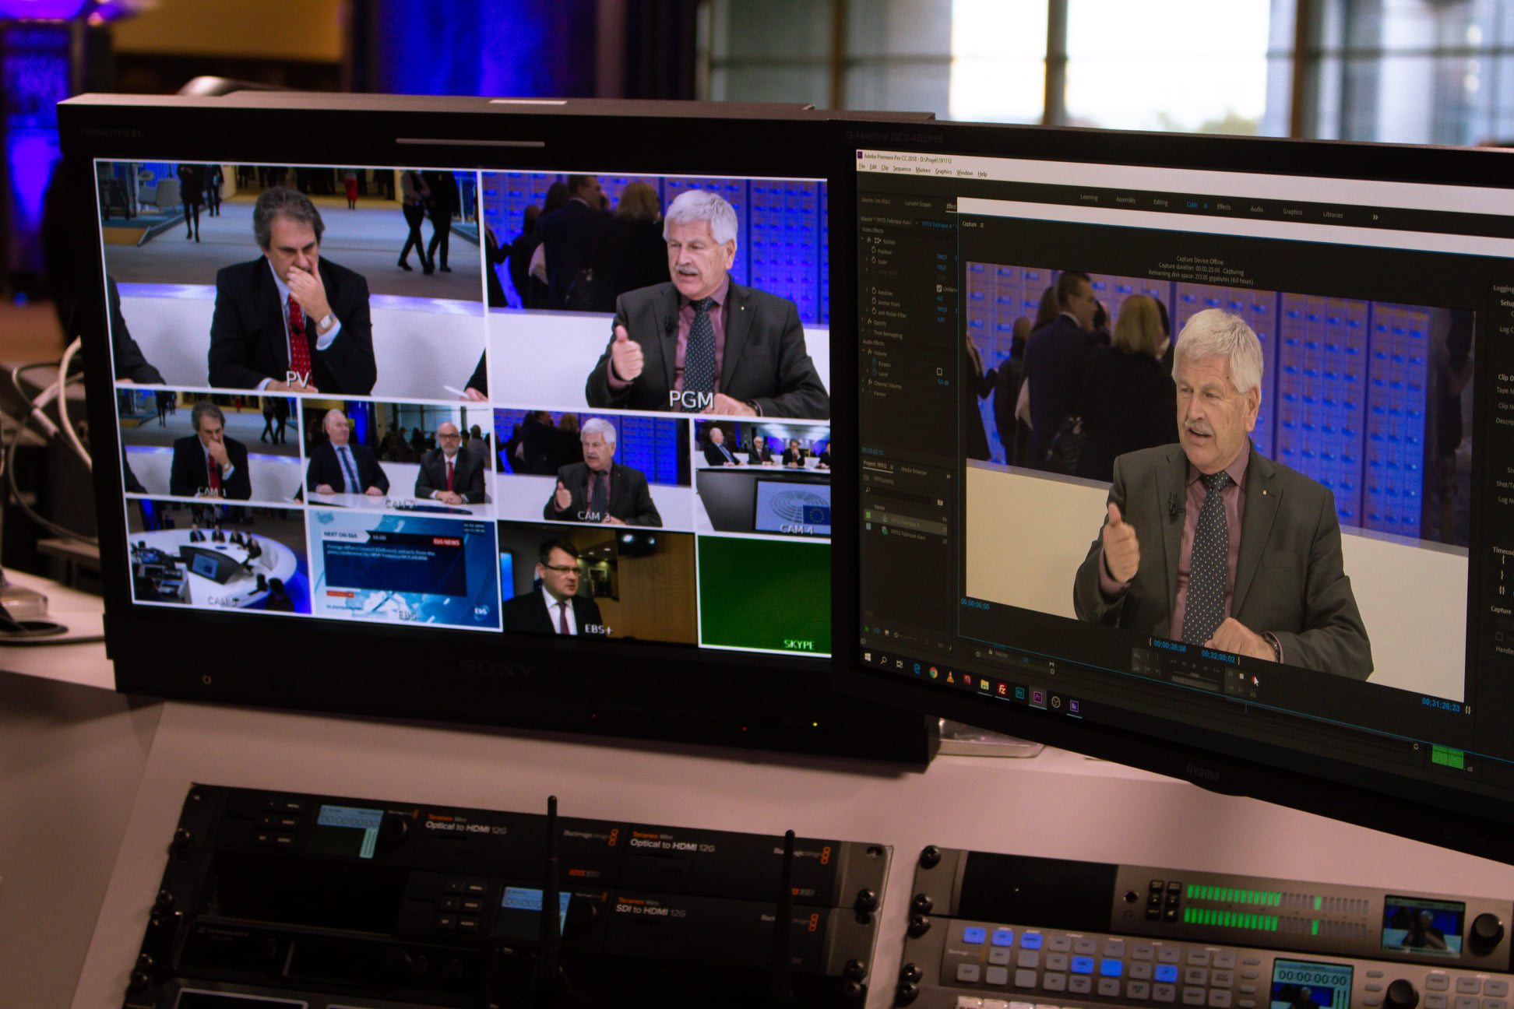Click the Capture play button
1514x1009 pixels.
tap(1194, 666)
